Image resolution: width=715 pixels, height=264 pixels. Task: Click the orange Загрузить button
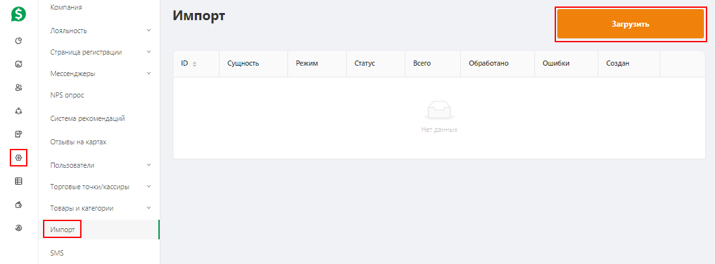630,24
